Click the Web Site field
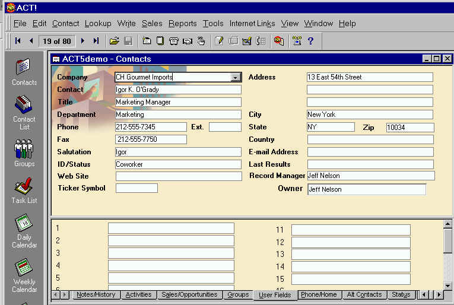This screenshot has width=454, height=305. (179, 176)
